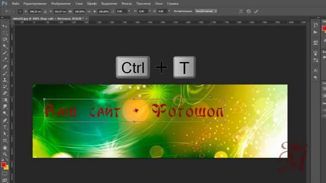The image size is (326, 183).
Task: Select the Dodge tool
Action: coord(5,113)
